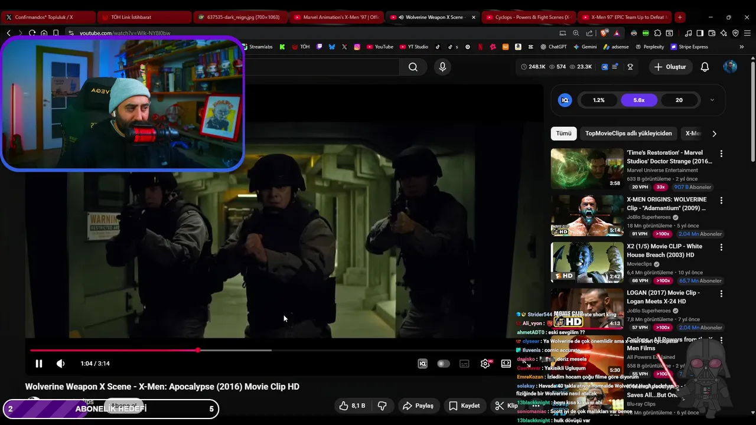This screenshot has width=756, height=425.
Task: Select the 5.6x vidIQ stat pill
Action: pyautogui.click(x=638, y=100)
